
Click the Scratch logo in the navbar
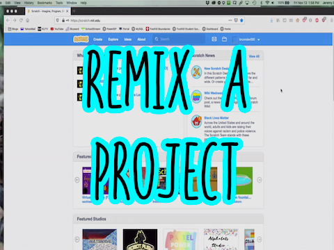81,39
